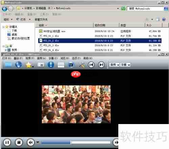The image size is (169, 149).
Task: Stop video playback
Action: pos(19,142)
